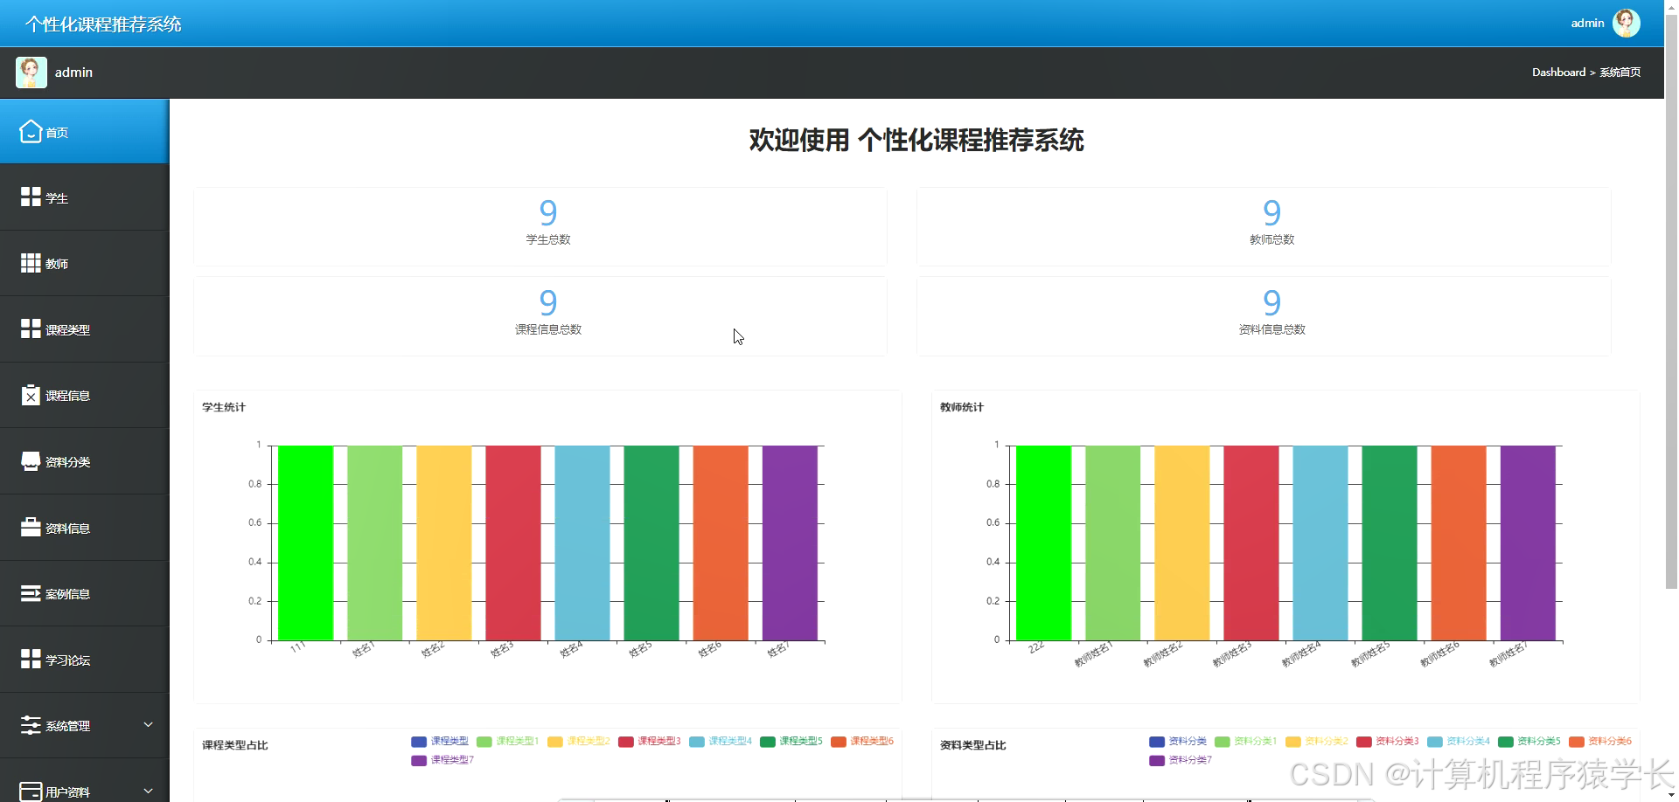Click the 系统首页 breadcrumb item
This screenshot has height=802, width=1679.
[1620, 72]
